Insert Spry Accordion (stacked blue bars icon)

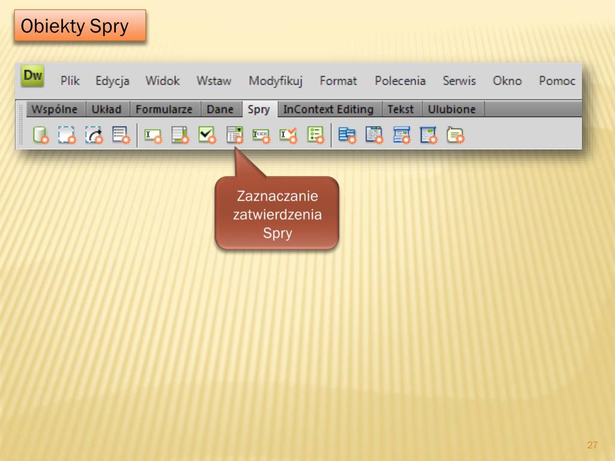(402, 135)
